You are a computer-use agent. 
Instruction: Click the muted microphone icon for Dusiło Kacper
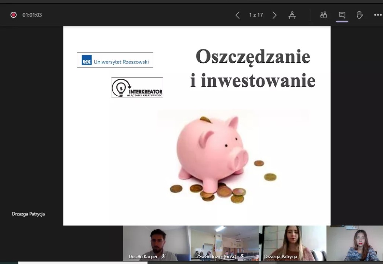[x=163, y=257]
